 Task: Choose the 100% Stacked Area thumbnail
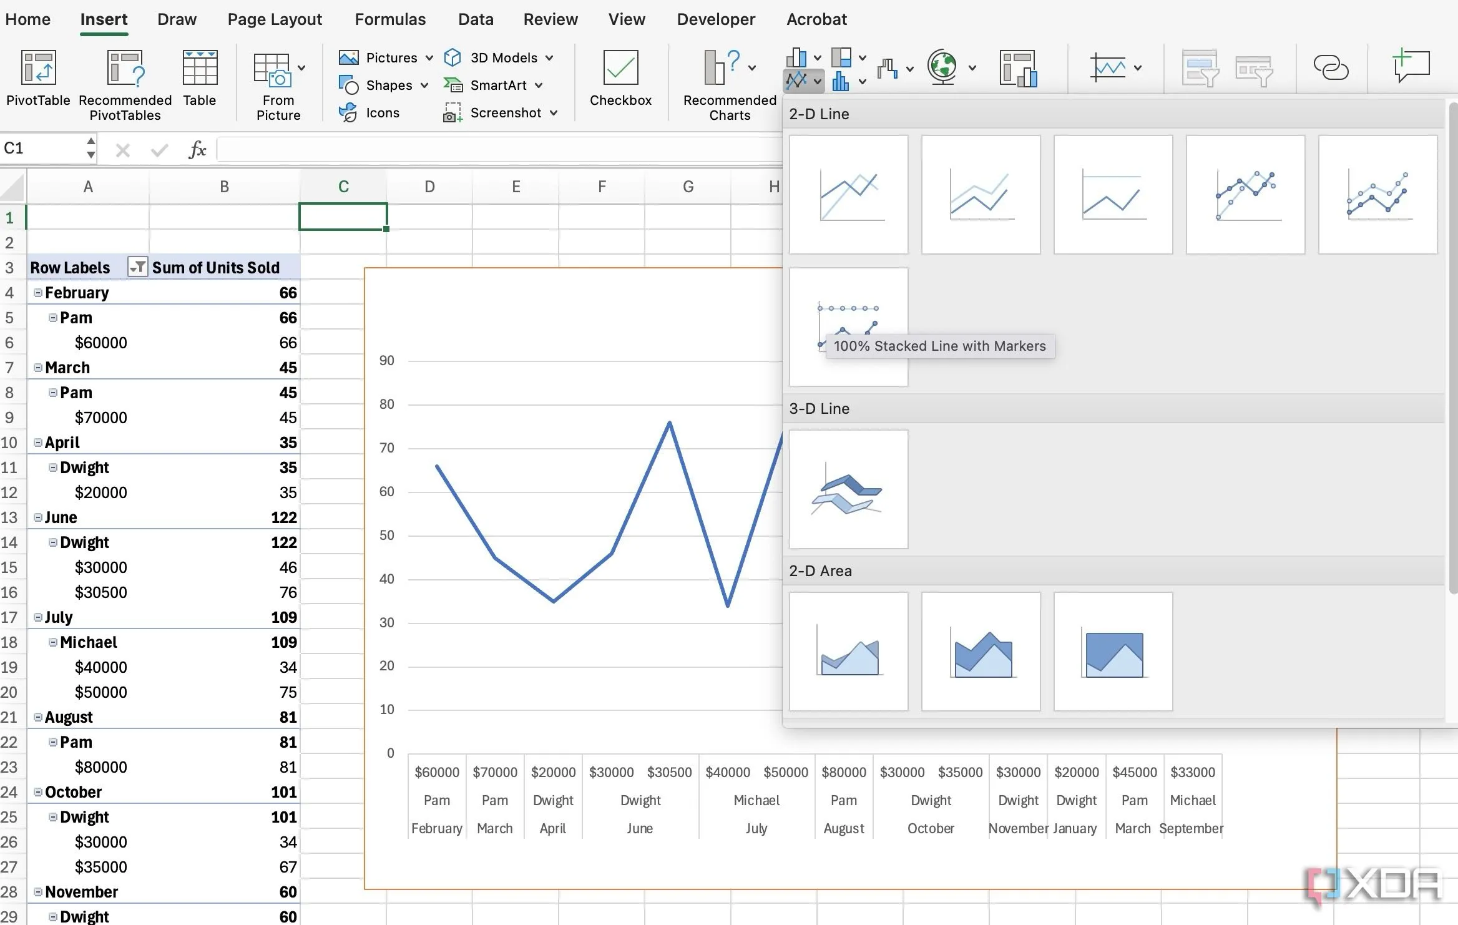(x=1113, y=652)
